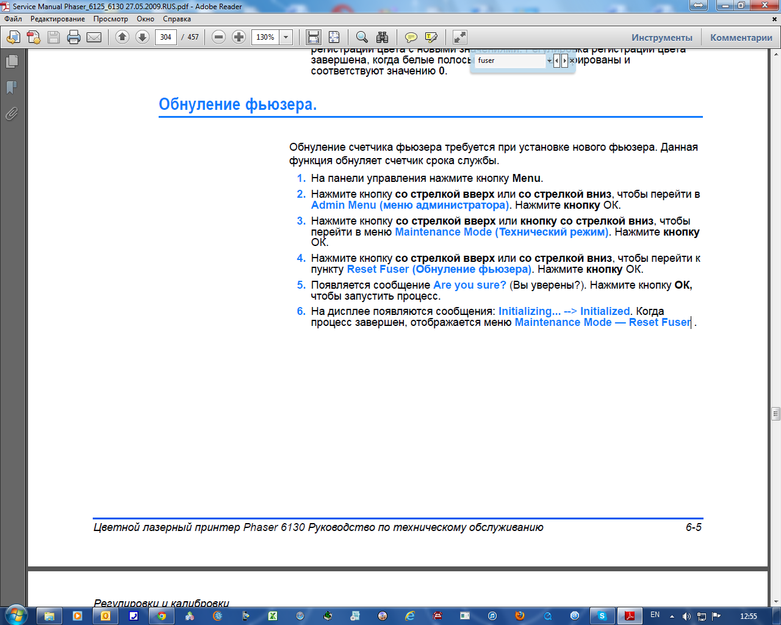The width and height of the screenshot is (781, 625).
Task: Go to previous page with up arrow
Action: [x=122, y=37]
